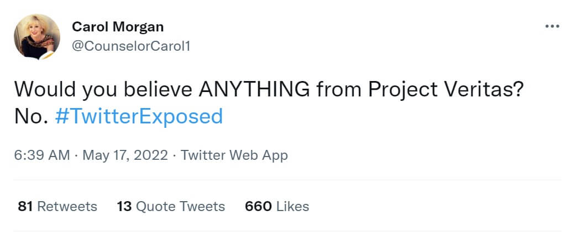Click the quote tweet count 13
Image resolution: width=572 pixels, height=232 pixels.
123,207
